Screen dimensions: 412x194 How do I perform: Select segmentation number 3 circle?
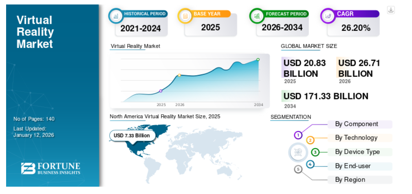(x=315, y=152)
